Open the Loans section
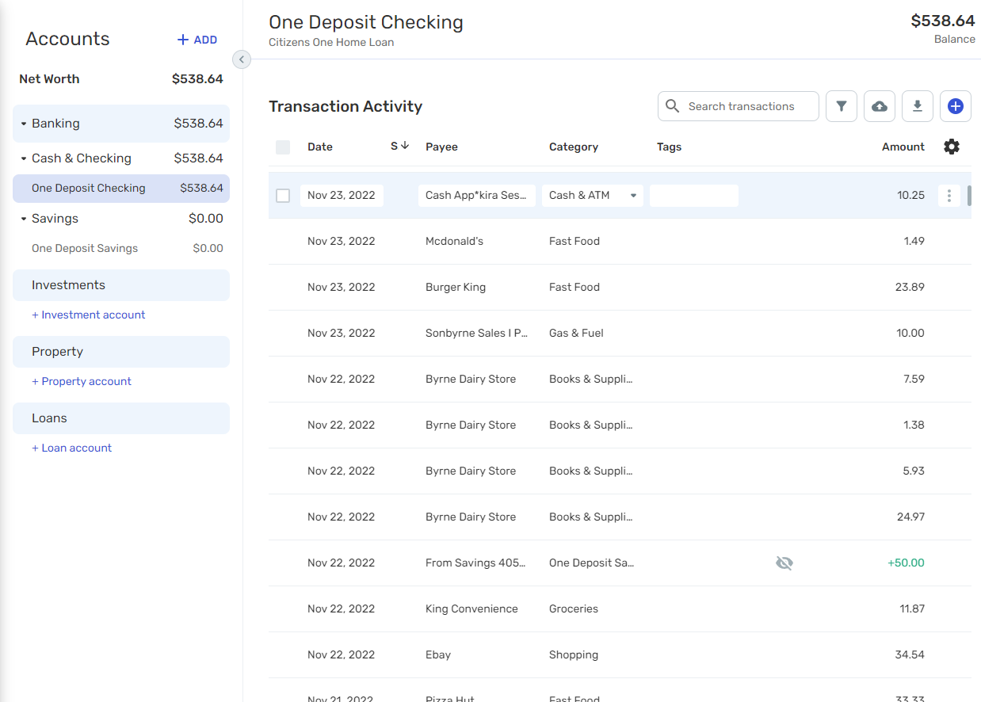 tap(121, 418)
